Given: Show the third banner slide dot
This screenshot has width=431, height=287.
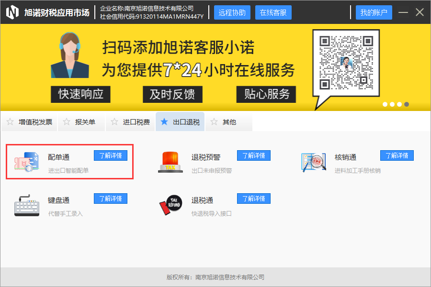Looking at the screenshot, I should 399,104.
